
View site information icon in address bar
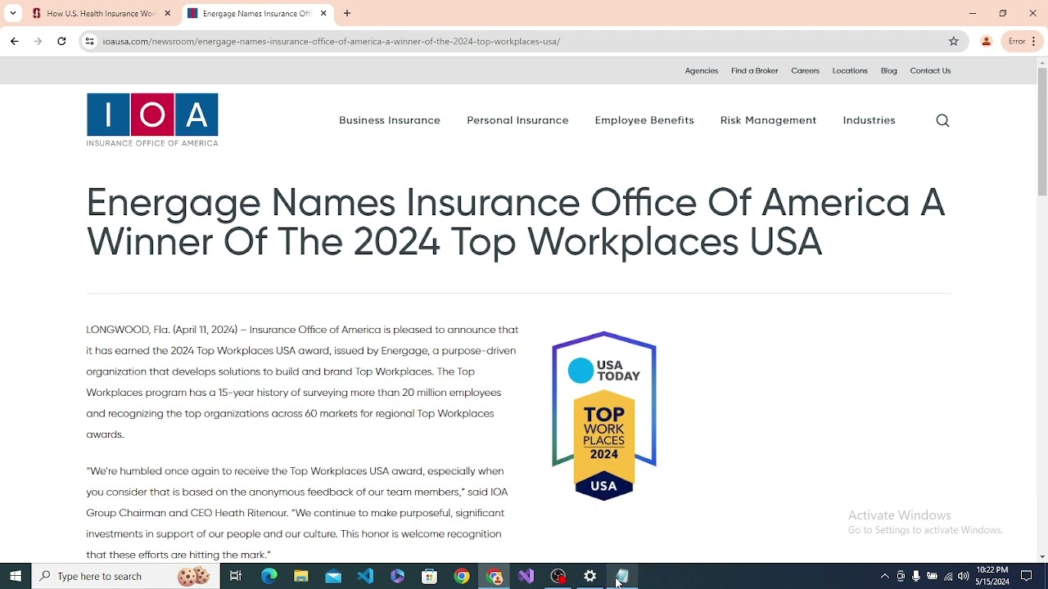point(89,41)
